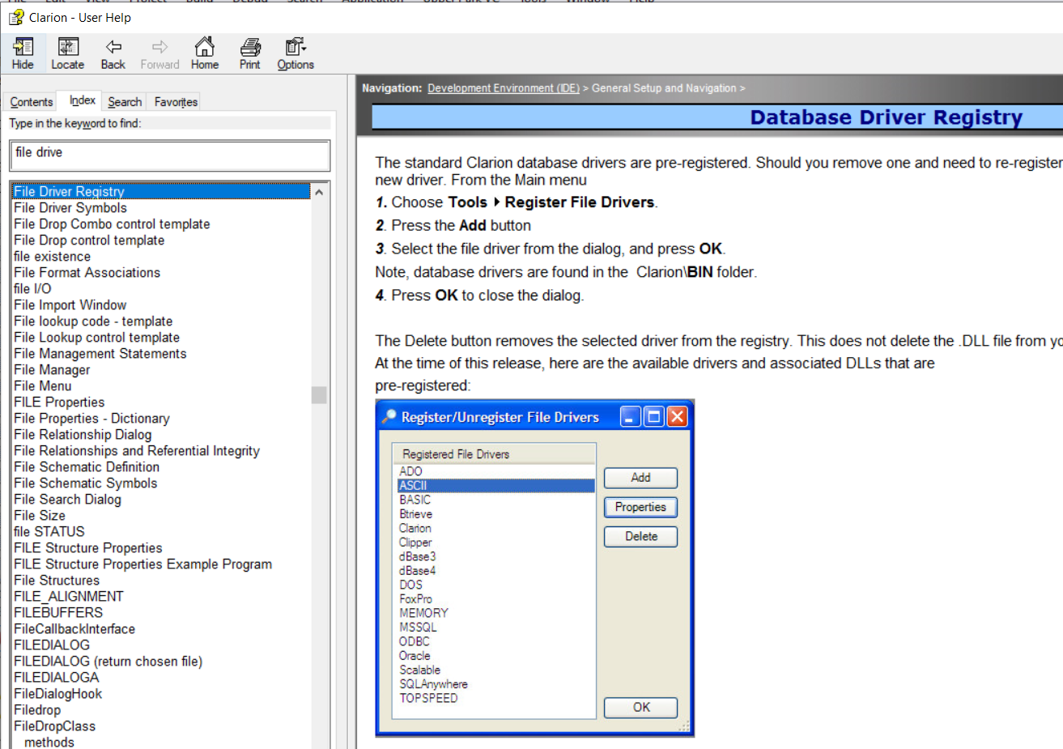Click the Database Driver Registry heading
Viewport: 1063px width, 749px height.
(887, 117)
